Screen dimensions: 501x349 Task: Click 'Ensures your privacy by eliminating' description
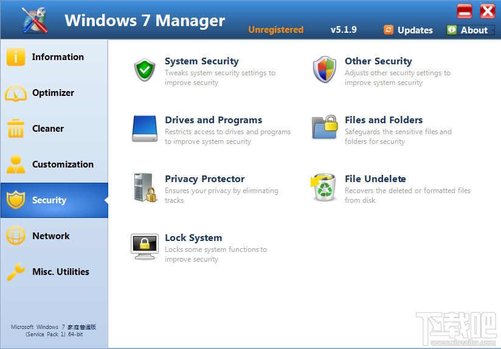(221, 195)
